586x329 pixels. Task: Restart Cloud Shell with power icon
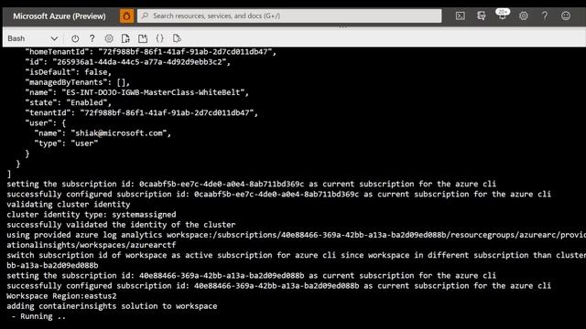point(75,38)
